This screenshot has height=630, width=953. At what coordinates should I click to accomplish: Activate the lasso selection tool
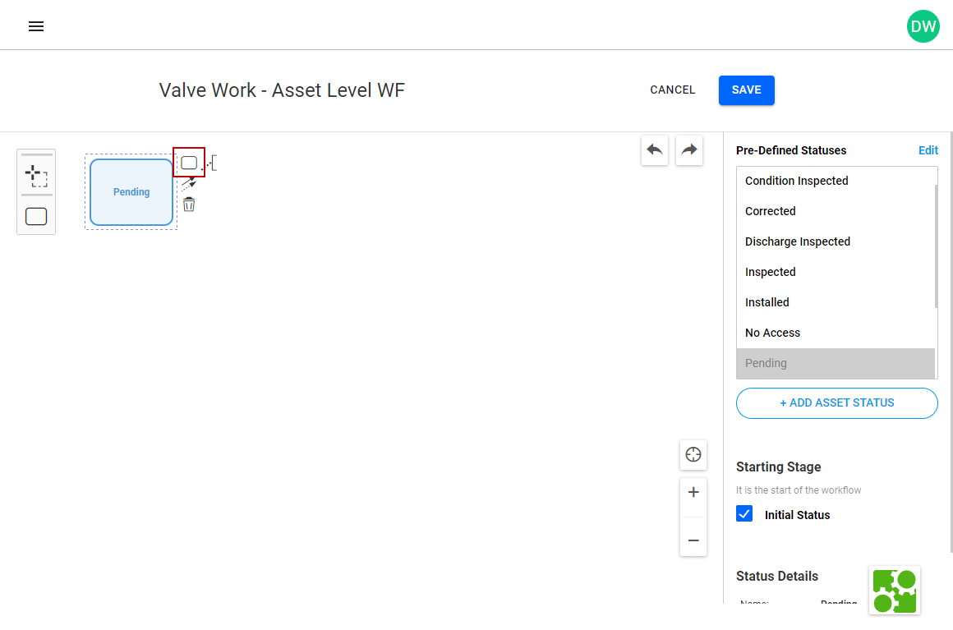36,176
